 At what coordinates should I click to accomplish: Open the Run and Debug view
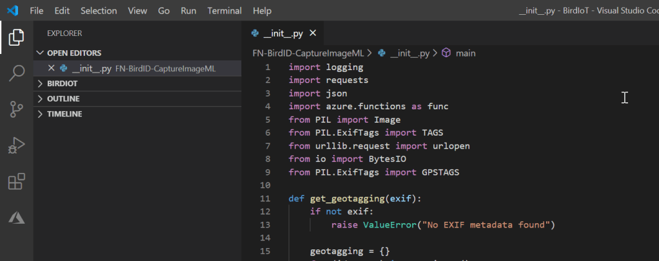point(16,146)
